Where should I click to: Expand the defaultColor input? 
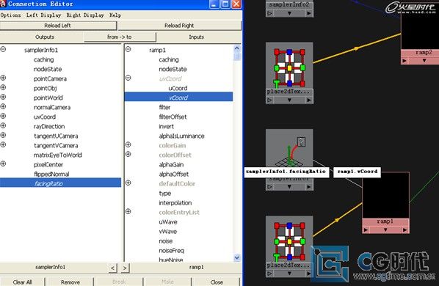tap(128, 183)
